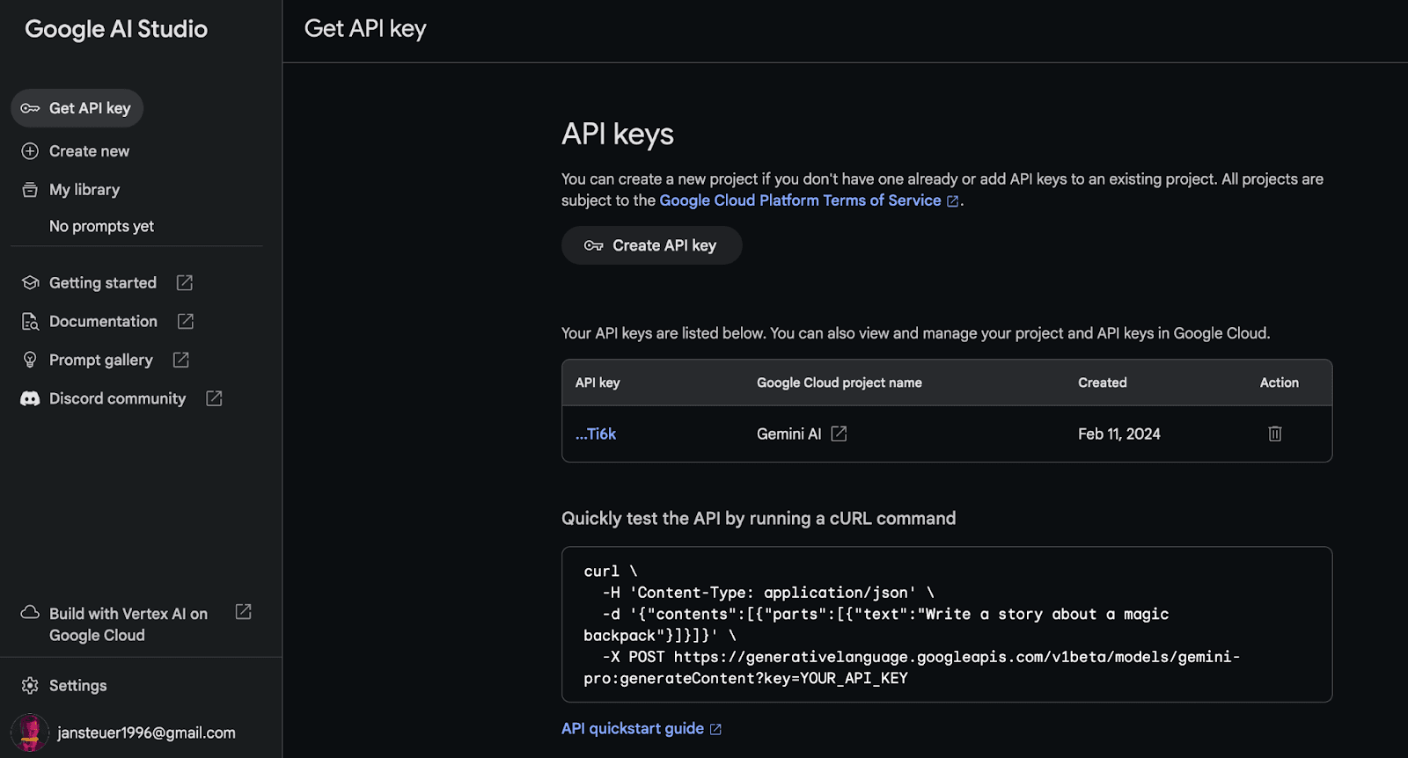
Task: Select Get API key in the sidebar
Action: 77,108
